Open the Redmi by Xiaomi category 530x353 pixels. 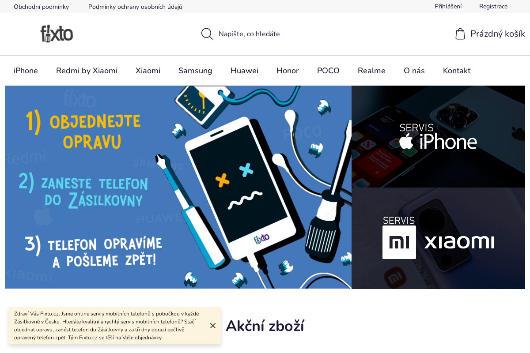(x=87, y=71)
